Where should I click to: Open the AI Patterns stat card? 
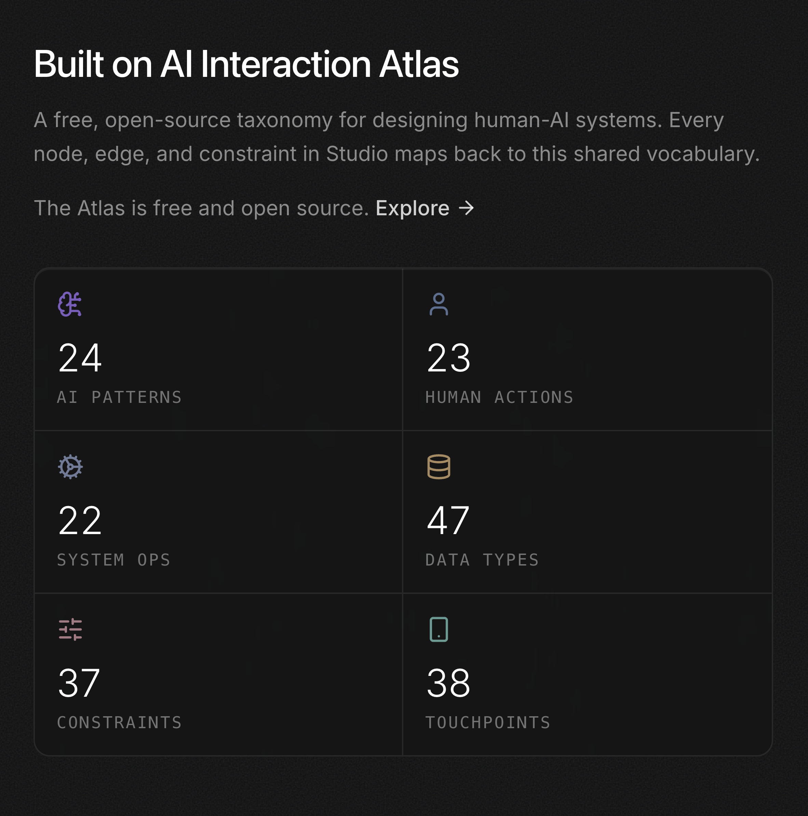point(219,349)
